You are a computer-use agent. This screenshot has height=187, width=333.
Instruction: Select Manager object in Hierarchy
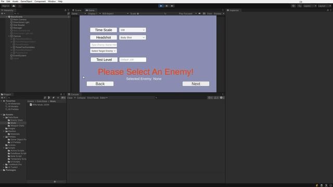click(x=18, y=28)
